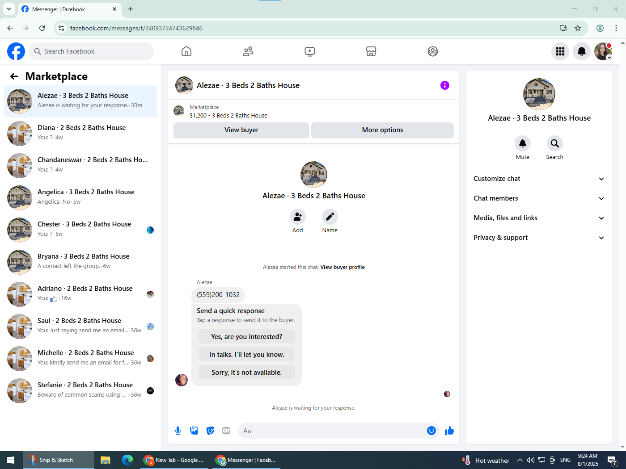Open File Explorer from taskbar
The height and width of the screenshot is (469, 626).
[x=106, y=460]
